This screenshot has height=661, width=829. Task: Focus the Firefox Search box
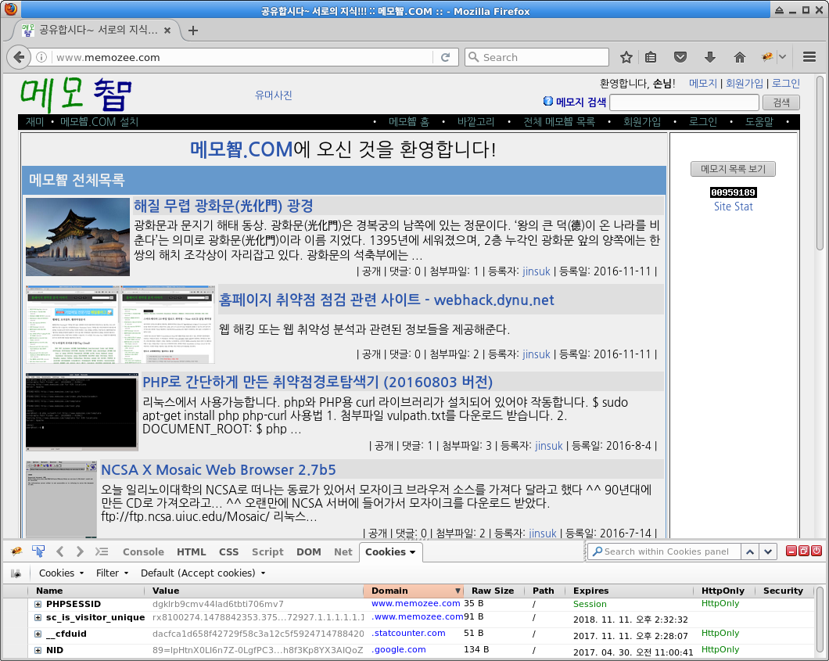[537, 57]
